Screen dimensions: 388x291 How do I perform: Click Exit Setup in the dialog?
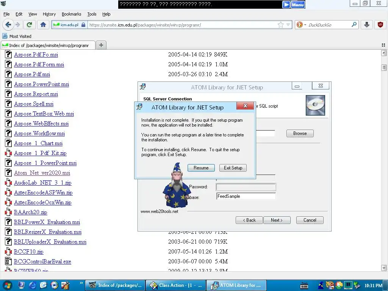(x=233, y=168)
